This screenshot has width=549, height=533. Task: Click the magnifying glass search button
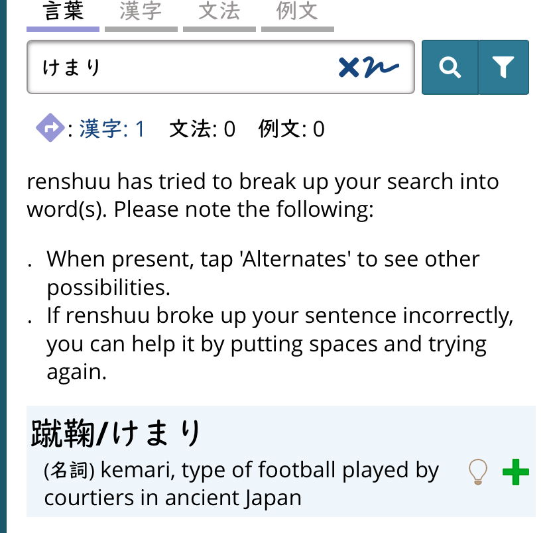coord(450,67)
